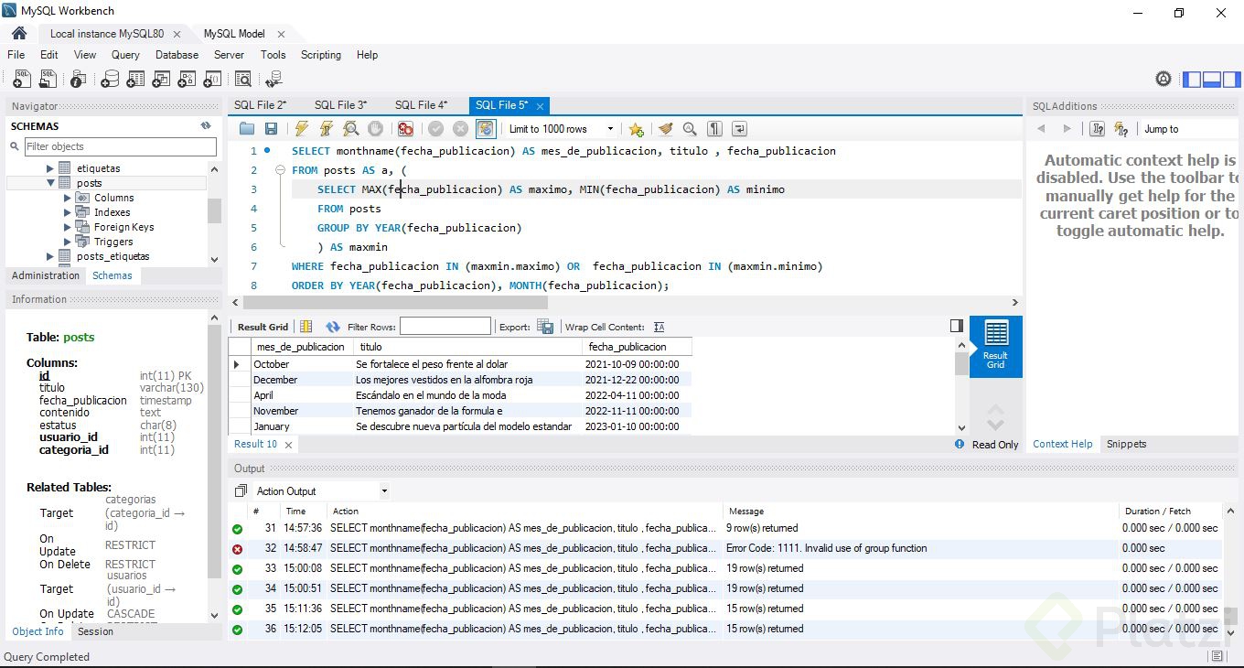Open the Query menu

tap(125, 55)
